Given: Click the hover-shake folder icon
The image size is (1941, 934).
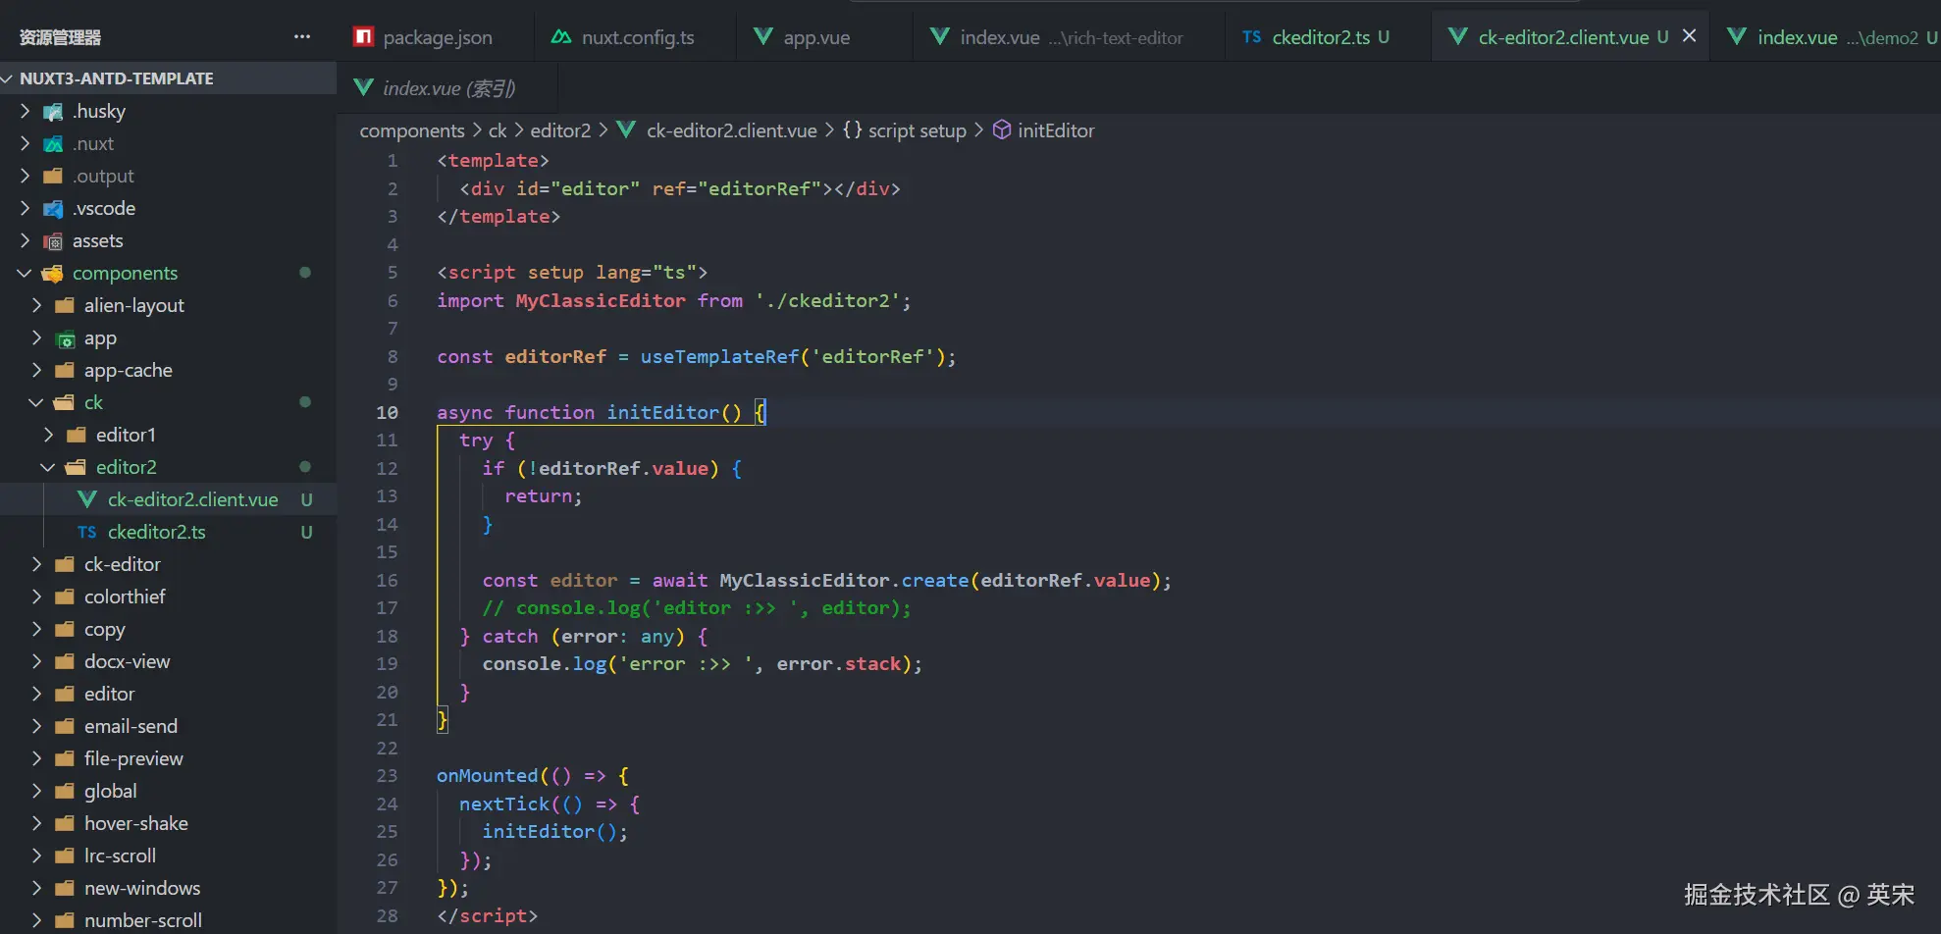Looking at the screenshot, I should tap(65, 824).
